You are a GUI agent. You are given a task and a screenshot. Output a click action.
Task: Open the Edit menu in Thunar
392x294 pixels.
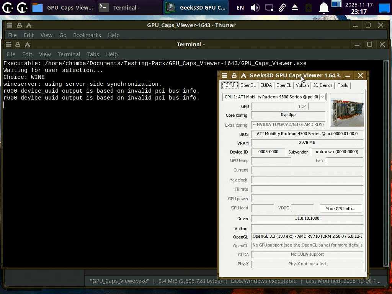tap(28, 35)
